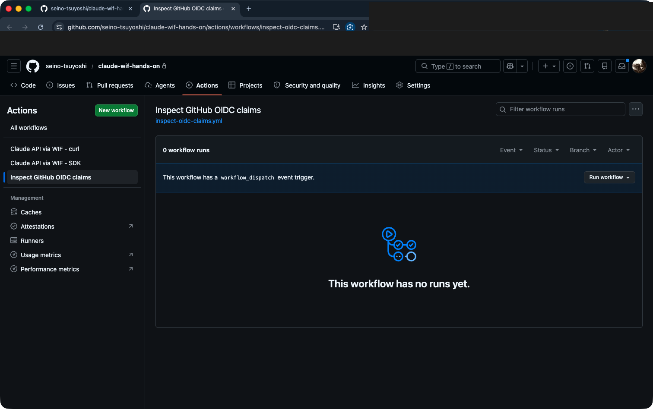This screenshot has width=653, height=409.
Task: Switch to the Pull requests tab
Action: pos(110,85)
